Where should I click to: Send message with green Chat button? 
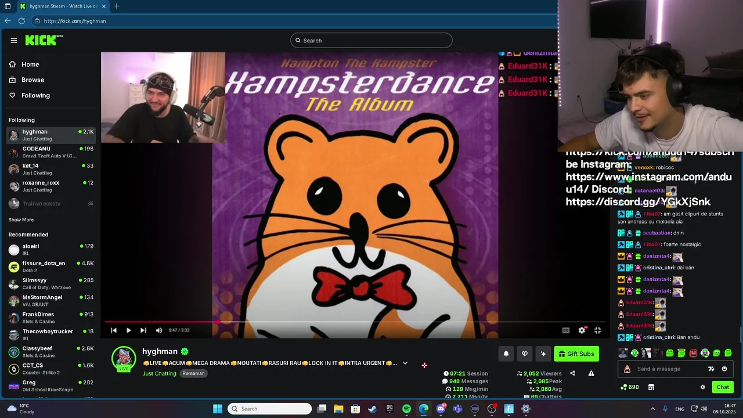723,387
